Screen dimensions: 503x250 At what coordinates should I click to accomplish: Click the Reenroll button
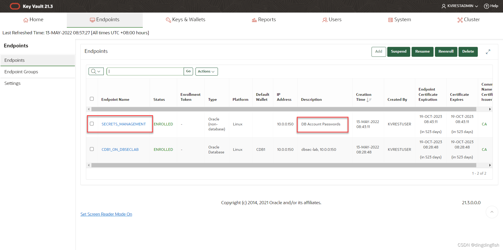[x=446, y=52]
